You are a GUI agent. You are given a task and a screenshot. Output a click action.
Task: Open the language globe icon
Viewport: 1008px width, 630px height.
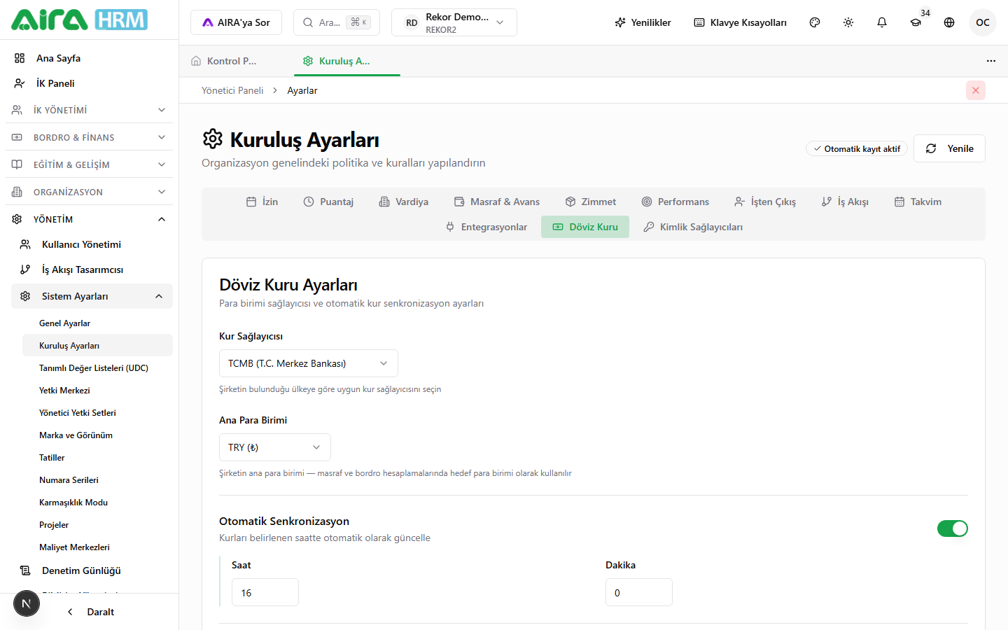[949, 22]
